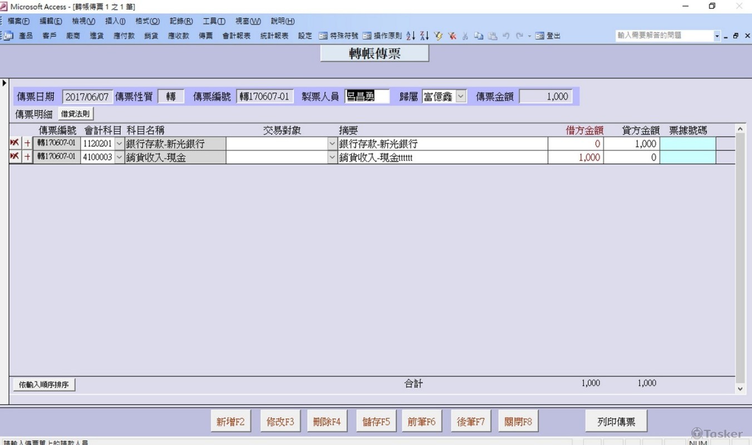Click the 列印傳票 print button
752x445 pixels.
616,422
